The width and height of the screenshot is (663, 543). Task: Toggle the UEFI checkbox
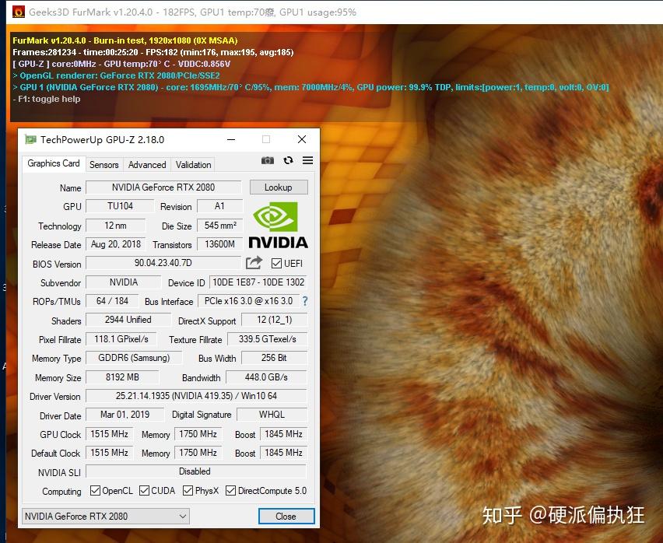pos(276,263)
